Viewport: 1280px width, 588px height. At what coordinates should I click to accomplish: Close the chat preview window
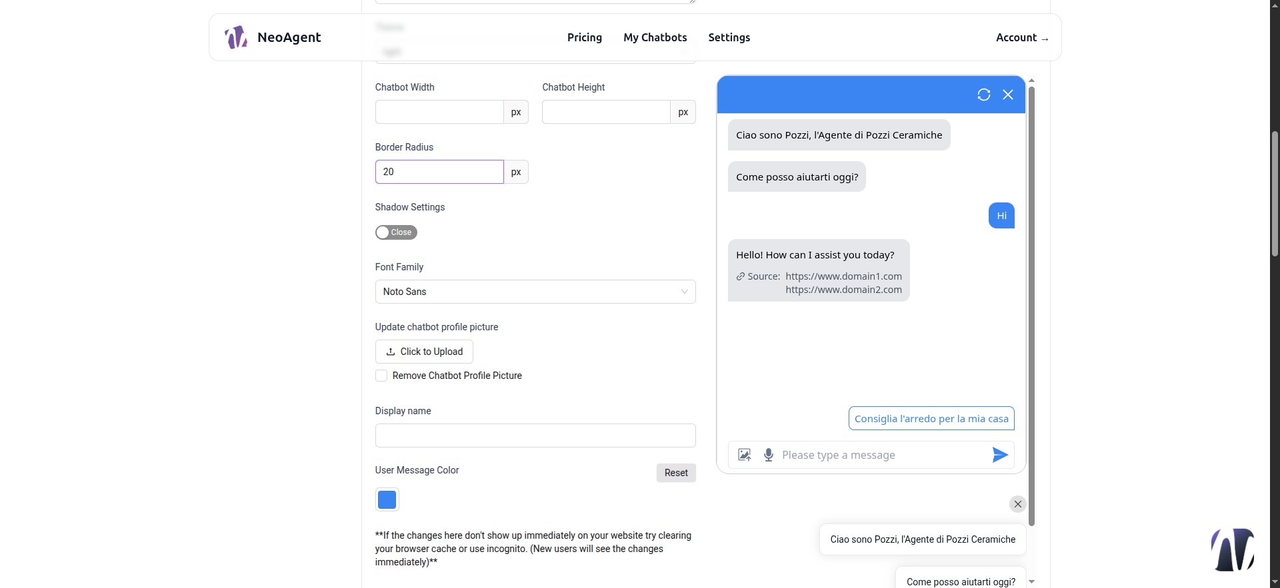pos(1008,95)
